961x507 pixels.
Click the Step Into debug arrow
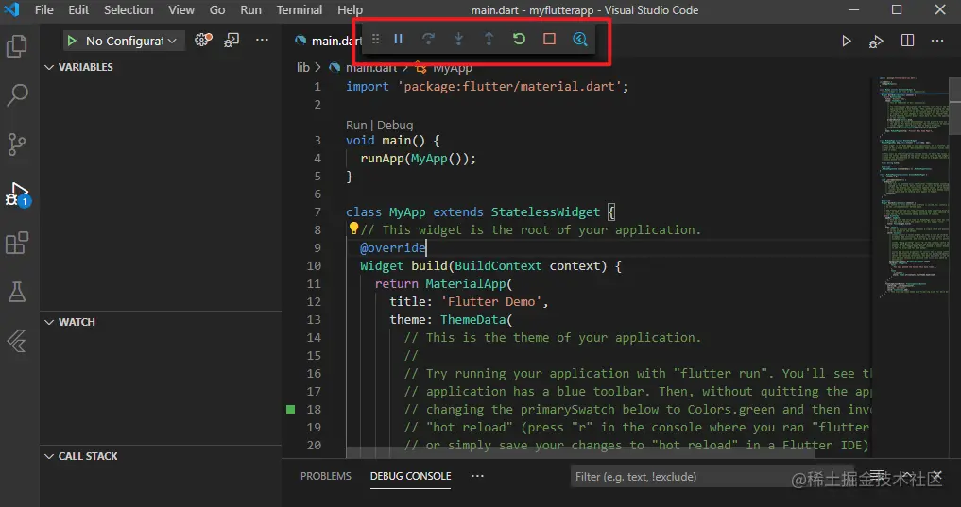(x=458, y=40)
